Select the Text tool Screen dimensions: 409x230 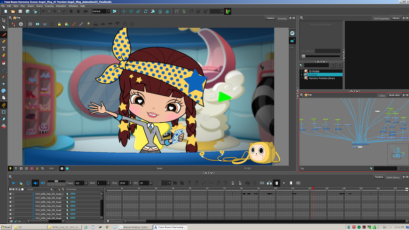click(4, 48)
